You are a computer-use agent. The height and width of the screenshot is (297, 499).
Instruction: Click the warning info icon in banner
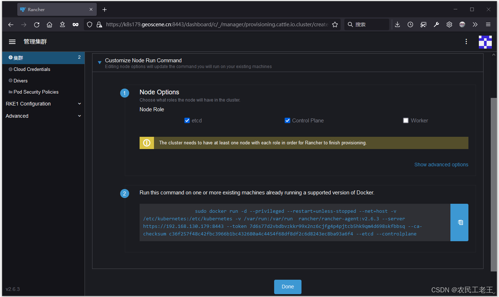(x=147, y=143)
